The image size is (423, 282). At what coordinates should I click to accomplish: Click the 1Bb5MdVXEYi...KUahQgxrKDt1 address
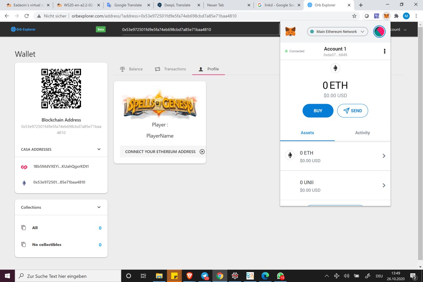(61, 167)
